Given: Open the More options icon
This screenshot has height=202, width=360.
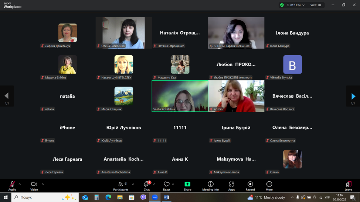Looking at the screenshot, I should click(x=269, y=186).
